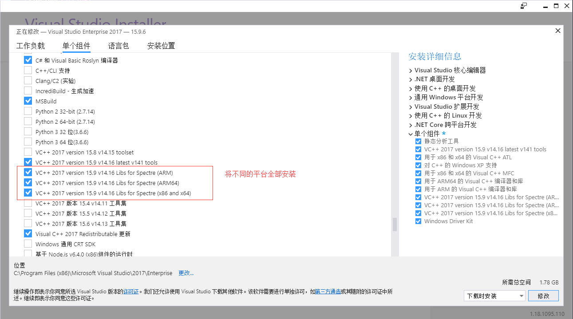Screen dimensions: 573x319
Task: Select the 单个组件 tab
Action: (76, 46)
